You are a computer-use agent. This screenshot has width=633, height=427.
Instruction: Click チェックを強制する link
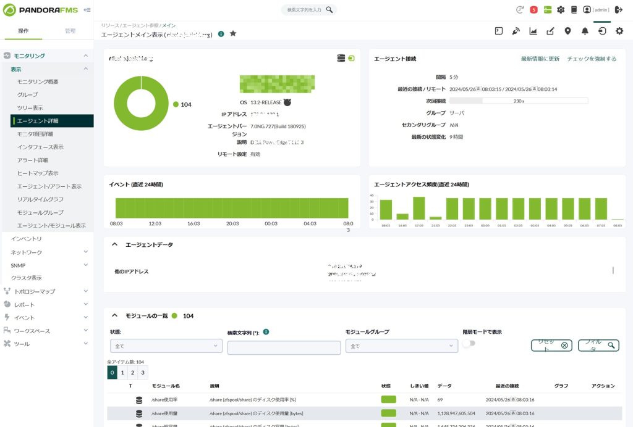[x=592, y=59]
